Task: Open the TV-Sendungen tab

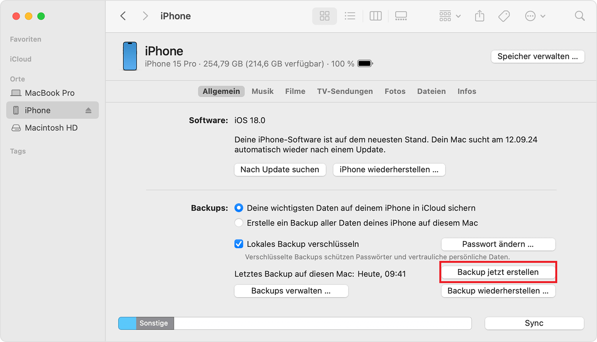Action: click(344, 91)
